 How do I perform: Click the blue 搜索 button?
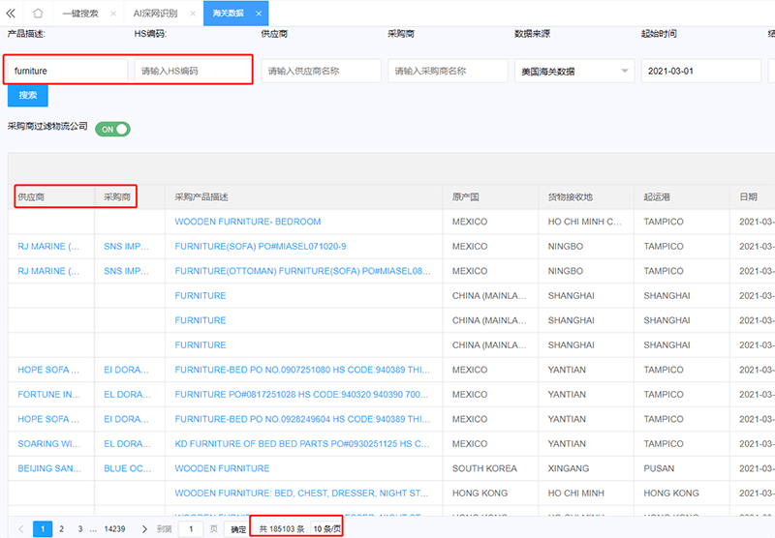[27, 96]
